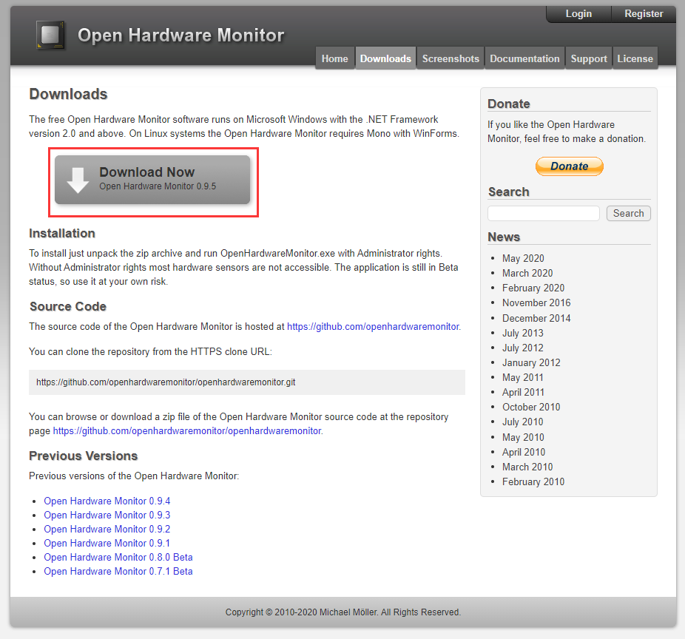Download Open Hardware Monitor 0.8.0 Beta
685x639 pixels.
coord(118,558)
